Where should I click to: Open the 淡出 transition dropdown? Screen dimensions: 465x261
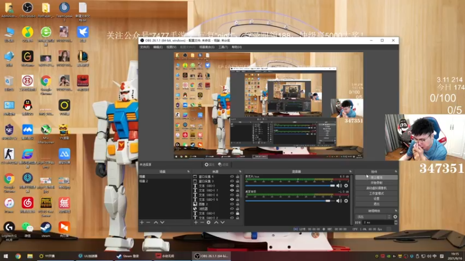(374, 216)
